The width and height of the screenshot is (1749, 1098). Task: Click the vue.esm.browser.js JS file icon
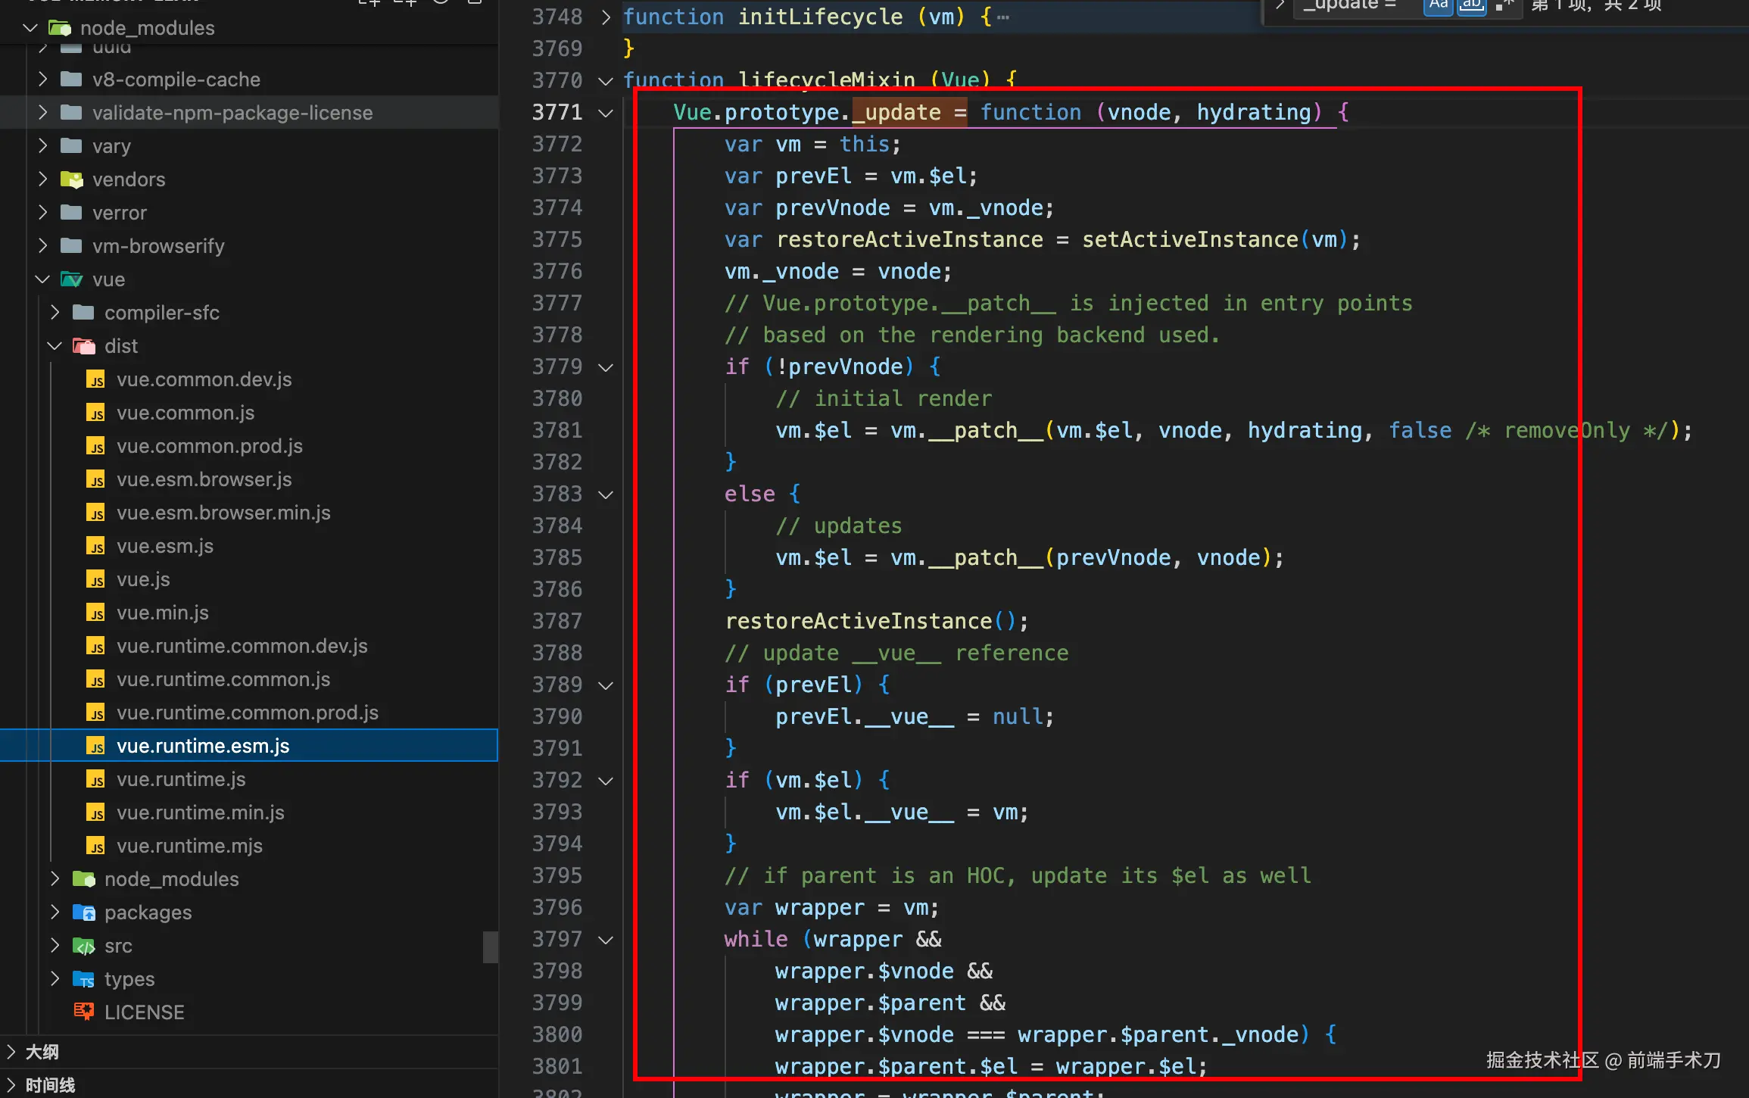(95, 479)
